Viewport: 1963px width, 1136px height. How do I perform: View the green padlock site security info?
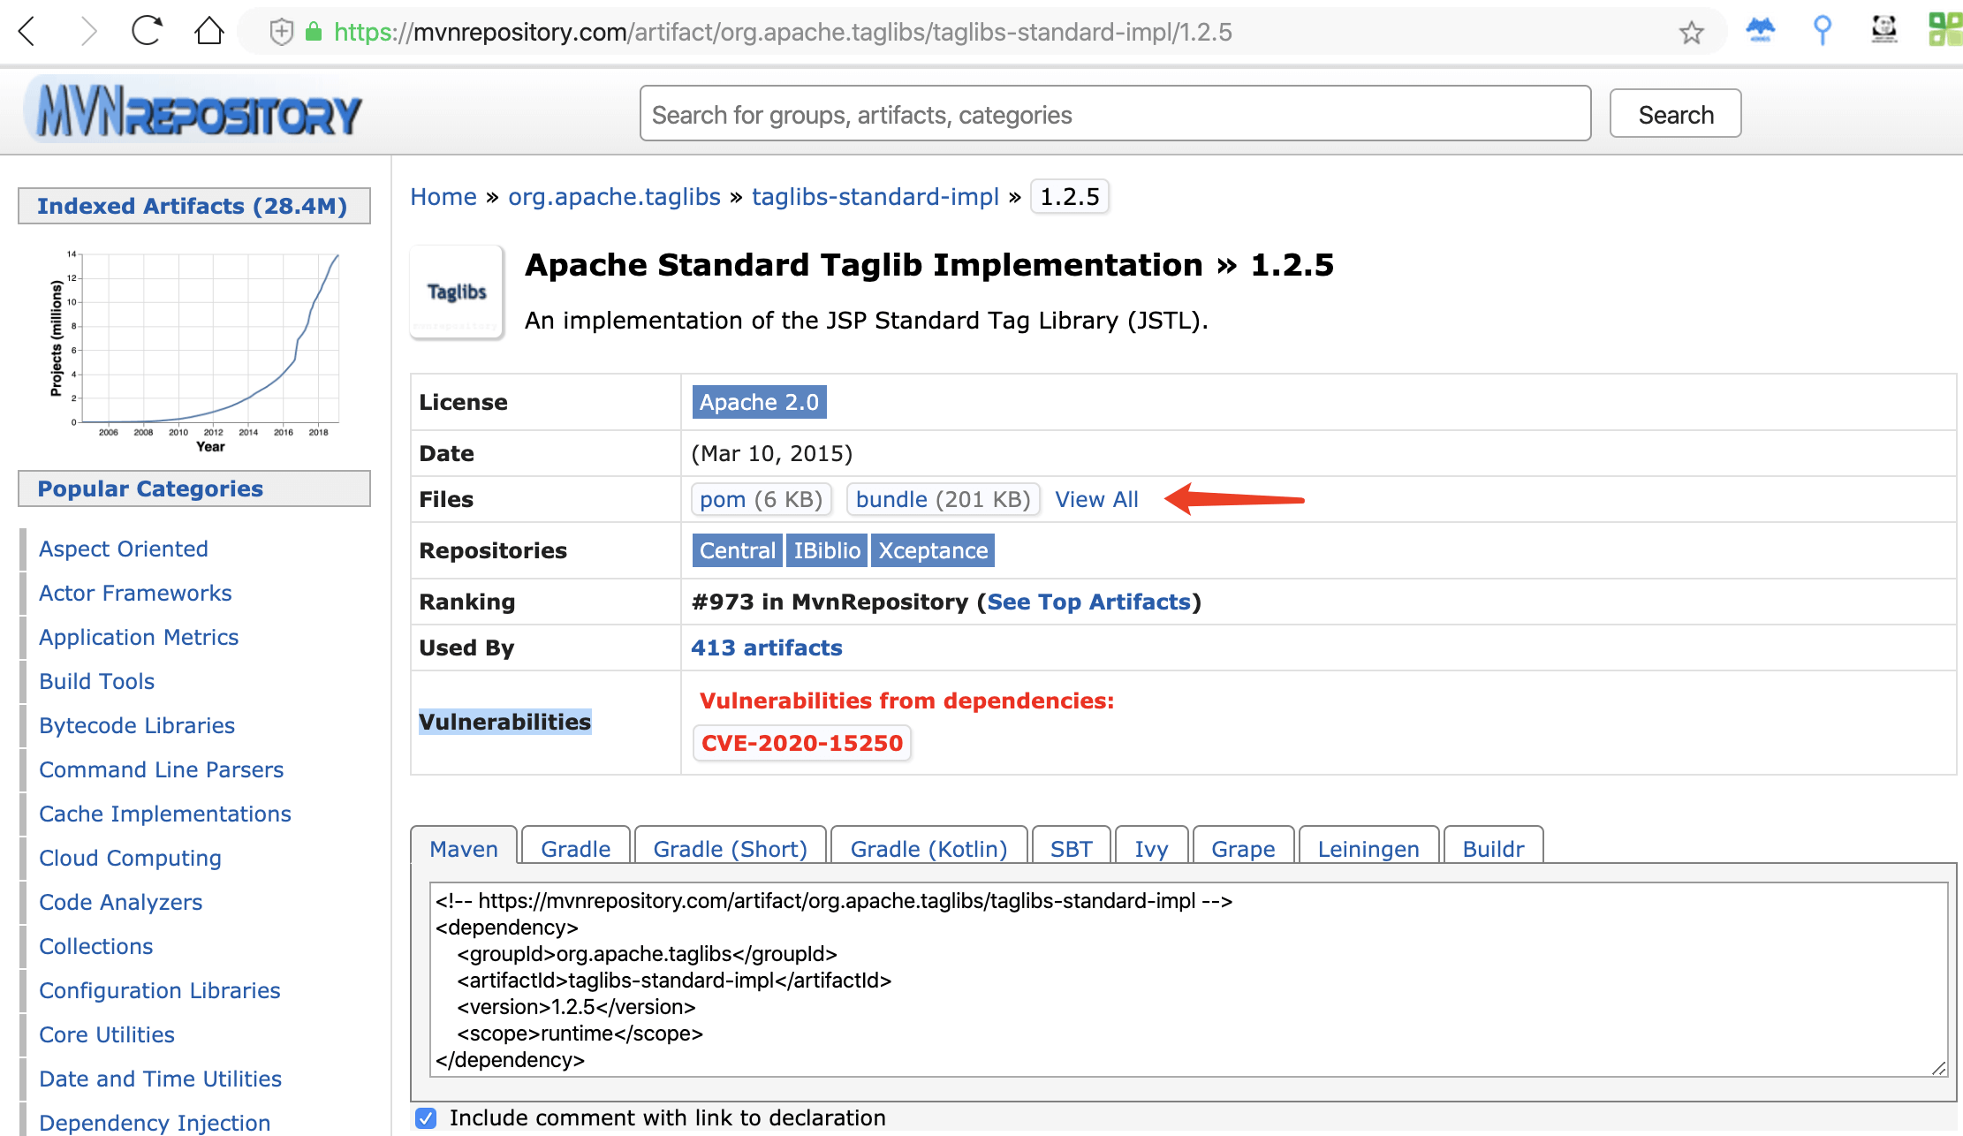click(313, 32)
